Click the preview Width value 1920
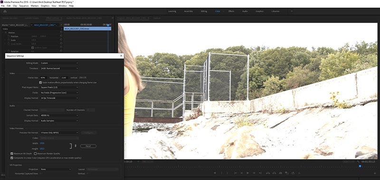Image resolution: width=380 pixels, height=180 pixels. 42,143
